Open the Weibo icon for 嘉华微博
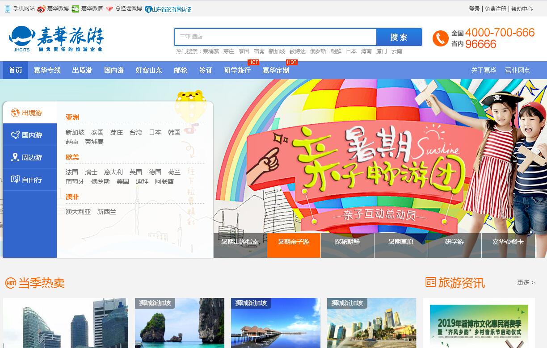Viewport: 547px width, 348px height. (41, 9)
